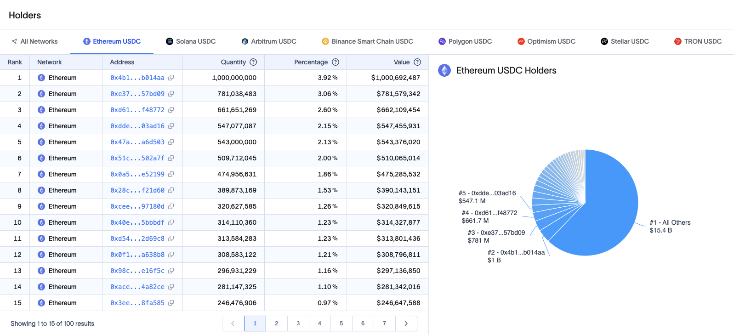Copy address 0x40e...5bbbdf icon
Viewport: 734px width, 335px height.
click(171, 222)
